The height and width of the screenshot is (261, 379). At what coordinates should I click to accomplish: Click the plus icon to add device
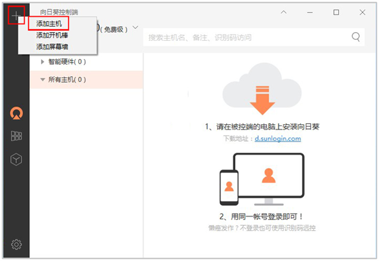[x=16, y=15]
